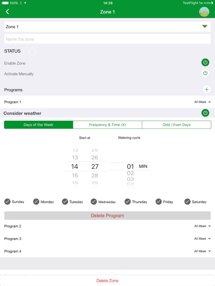
Task: Tap the water drop status icon
Action: [x=32, y=51]
